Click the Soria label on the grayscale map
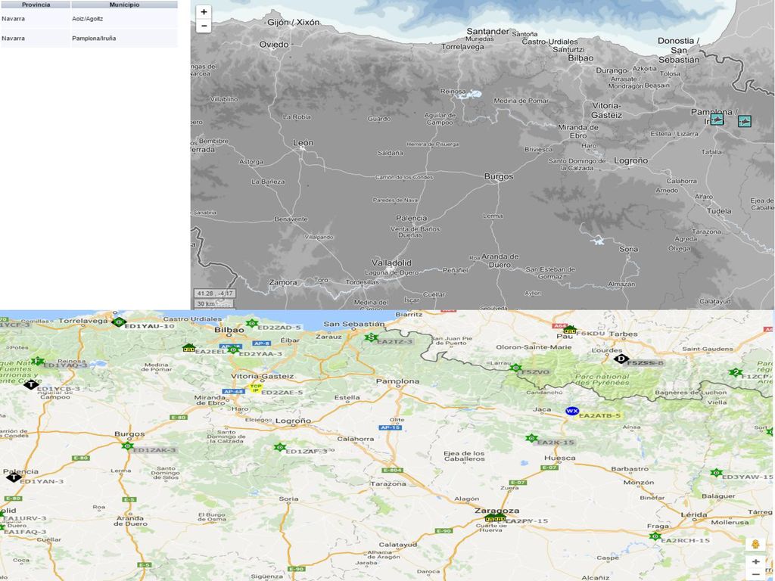The height and width of the screenshot is (581, 775). coord(629,249)
